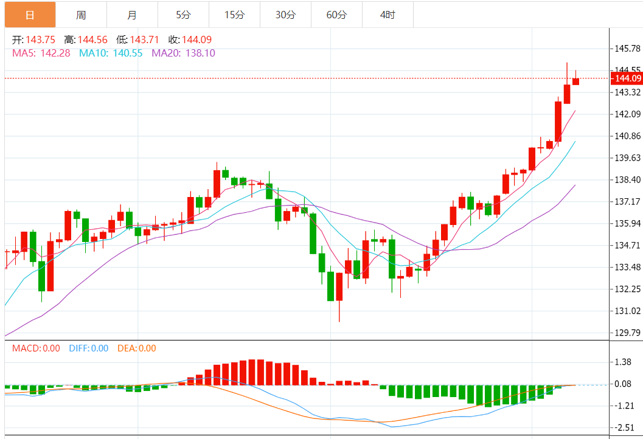This screenshot has height=439, width=643.
Task: Click the 0.08 MACD axis label
Action: click(623, 384)
